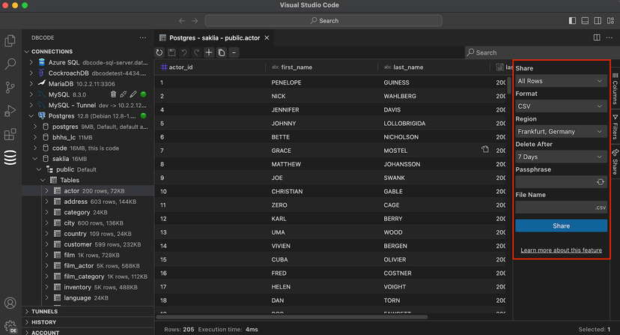Open the Search view in activity bar
620x335 pixels.
[10, 64]
